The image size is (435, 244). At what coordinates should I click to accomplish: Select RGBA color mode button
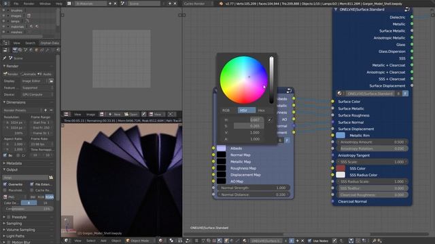point(50,197)
